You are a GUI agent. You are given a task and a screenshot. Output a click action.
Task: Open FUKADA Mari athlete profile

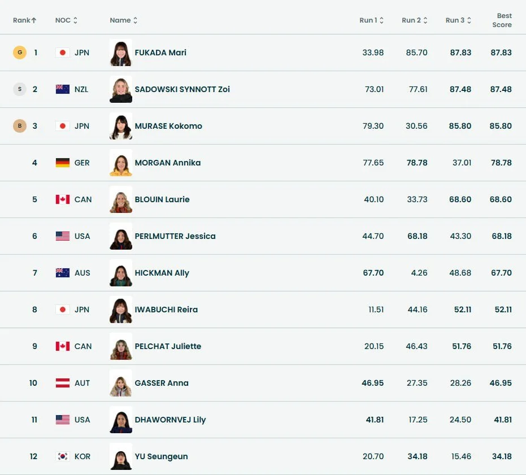click(160, 53)
